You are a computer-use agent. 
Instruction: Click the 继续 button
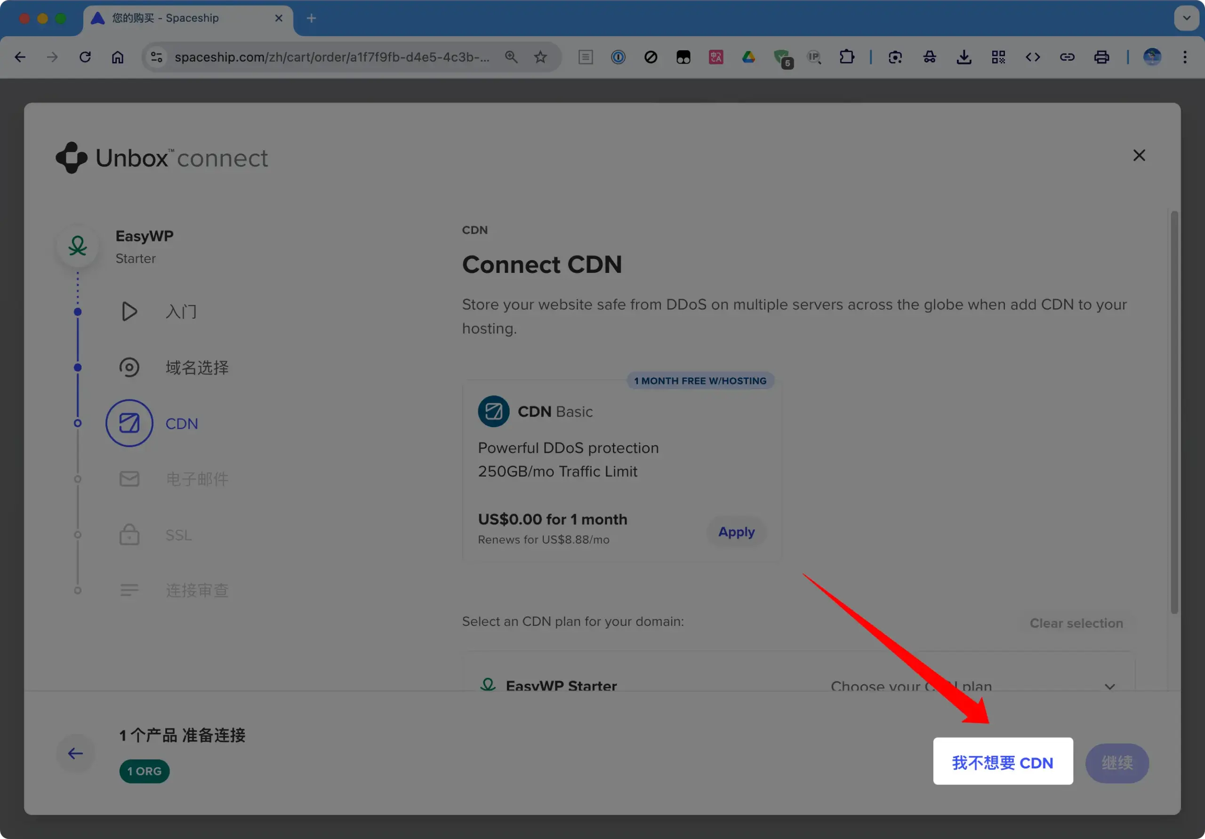tap(1117, 763)
